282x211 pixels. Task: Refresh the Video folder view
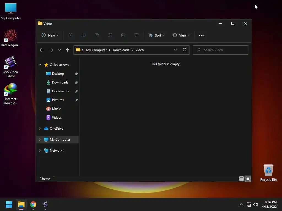pos(184,50)
